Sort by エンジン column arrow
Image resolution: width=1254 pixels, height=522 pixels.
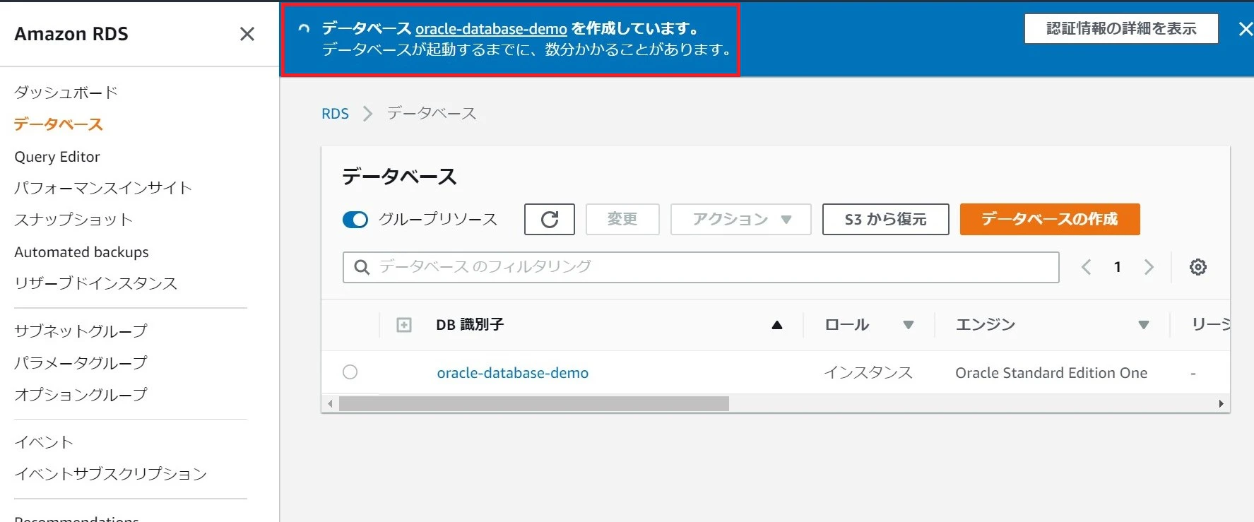tap(1144, 325)
